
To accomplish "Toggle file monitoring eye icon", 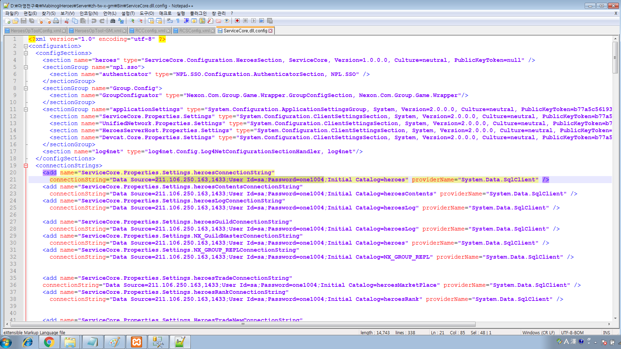I will [227, 21].
